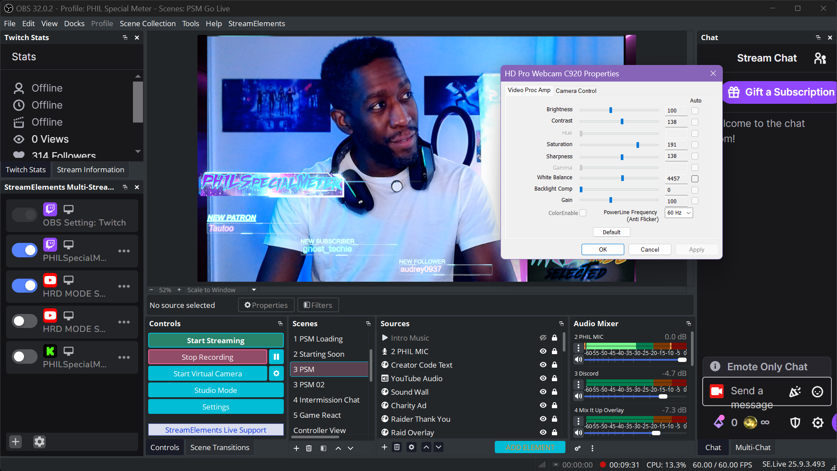837x471 pixels.
Task: Pause the recording with the pause icon
Action: (x=276, y=357)
